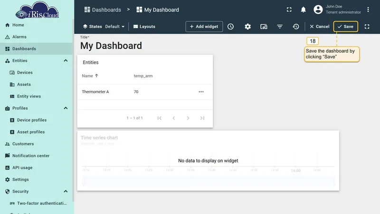Expand dashboard fullscreen icon in toolbar
This screenshot has width=380, height=214.
pyautogui.click(x=367, y=27)
